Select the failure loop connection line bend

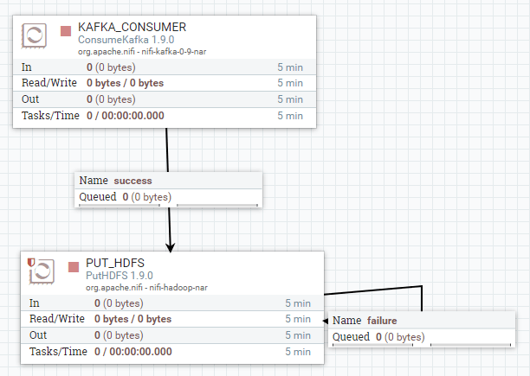coord(421,286)
